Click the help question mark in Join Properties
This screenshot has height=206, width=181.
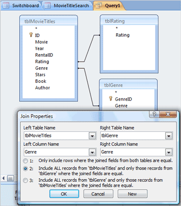pyautogui.click(x=154, y=115)
